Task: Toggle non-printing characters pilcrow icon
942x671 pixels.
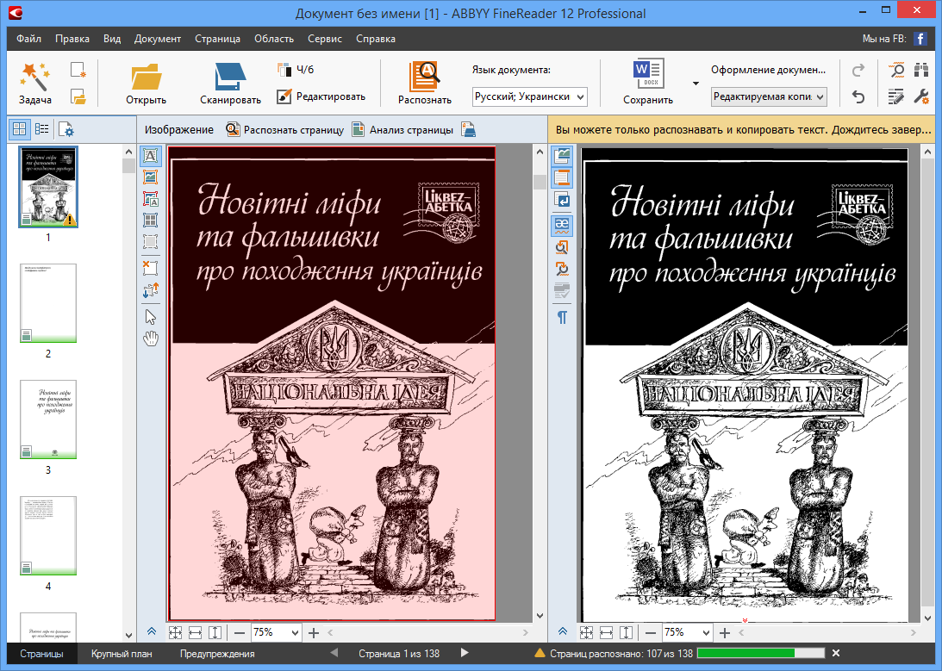Action: tap(562, 317)
